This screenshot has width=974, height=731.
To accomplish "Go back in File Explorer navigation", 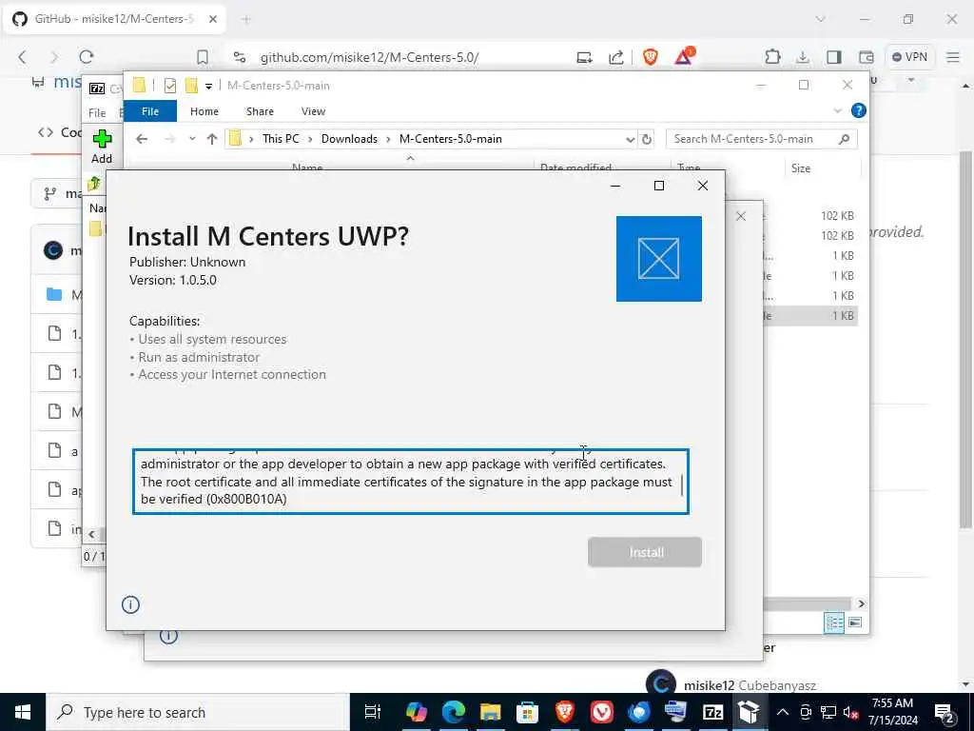I will coord(142,139).
